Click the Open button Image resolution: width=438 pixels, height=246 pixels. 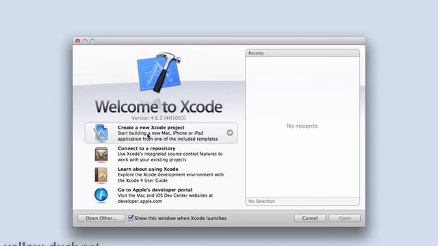[x=344, y=218]
